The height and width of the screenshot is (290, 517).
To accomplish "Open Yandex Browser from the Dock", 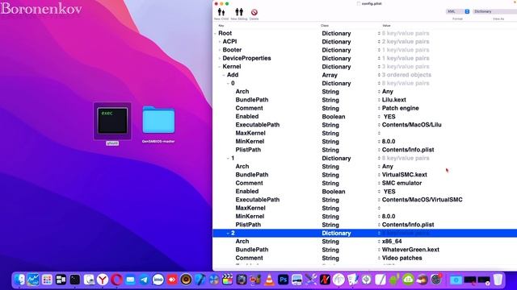I will 103,280.
